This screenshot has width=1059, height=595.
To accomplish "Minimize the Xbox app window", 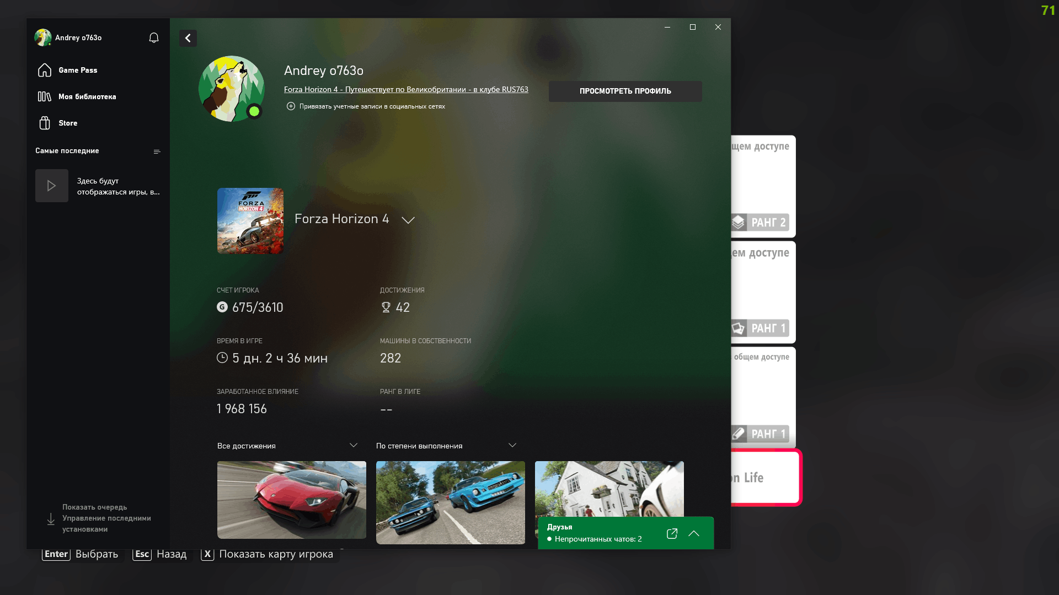I will coord(667,27).
